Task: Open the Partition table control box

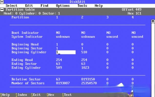Action: 2,9
